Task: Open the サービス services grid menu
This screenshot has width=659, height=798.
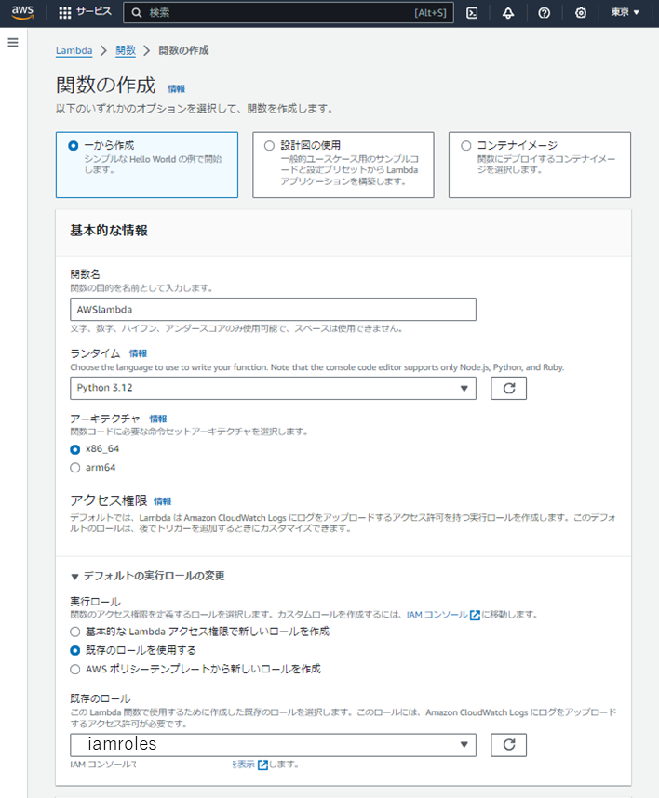Action: [x=64, y=13]
